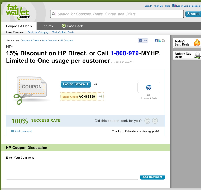Share coupon on Facebook icon
This screenshot has height=190, width=201.
coord(156,40)
